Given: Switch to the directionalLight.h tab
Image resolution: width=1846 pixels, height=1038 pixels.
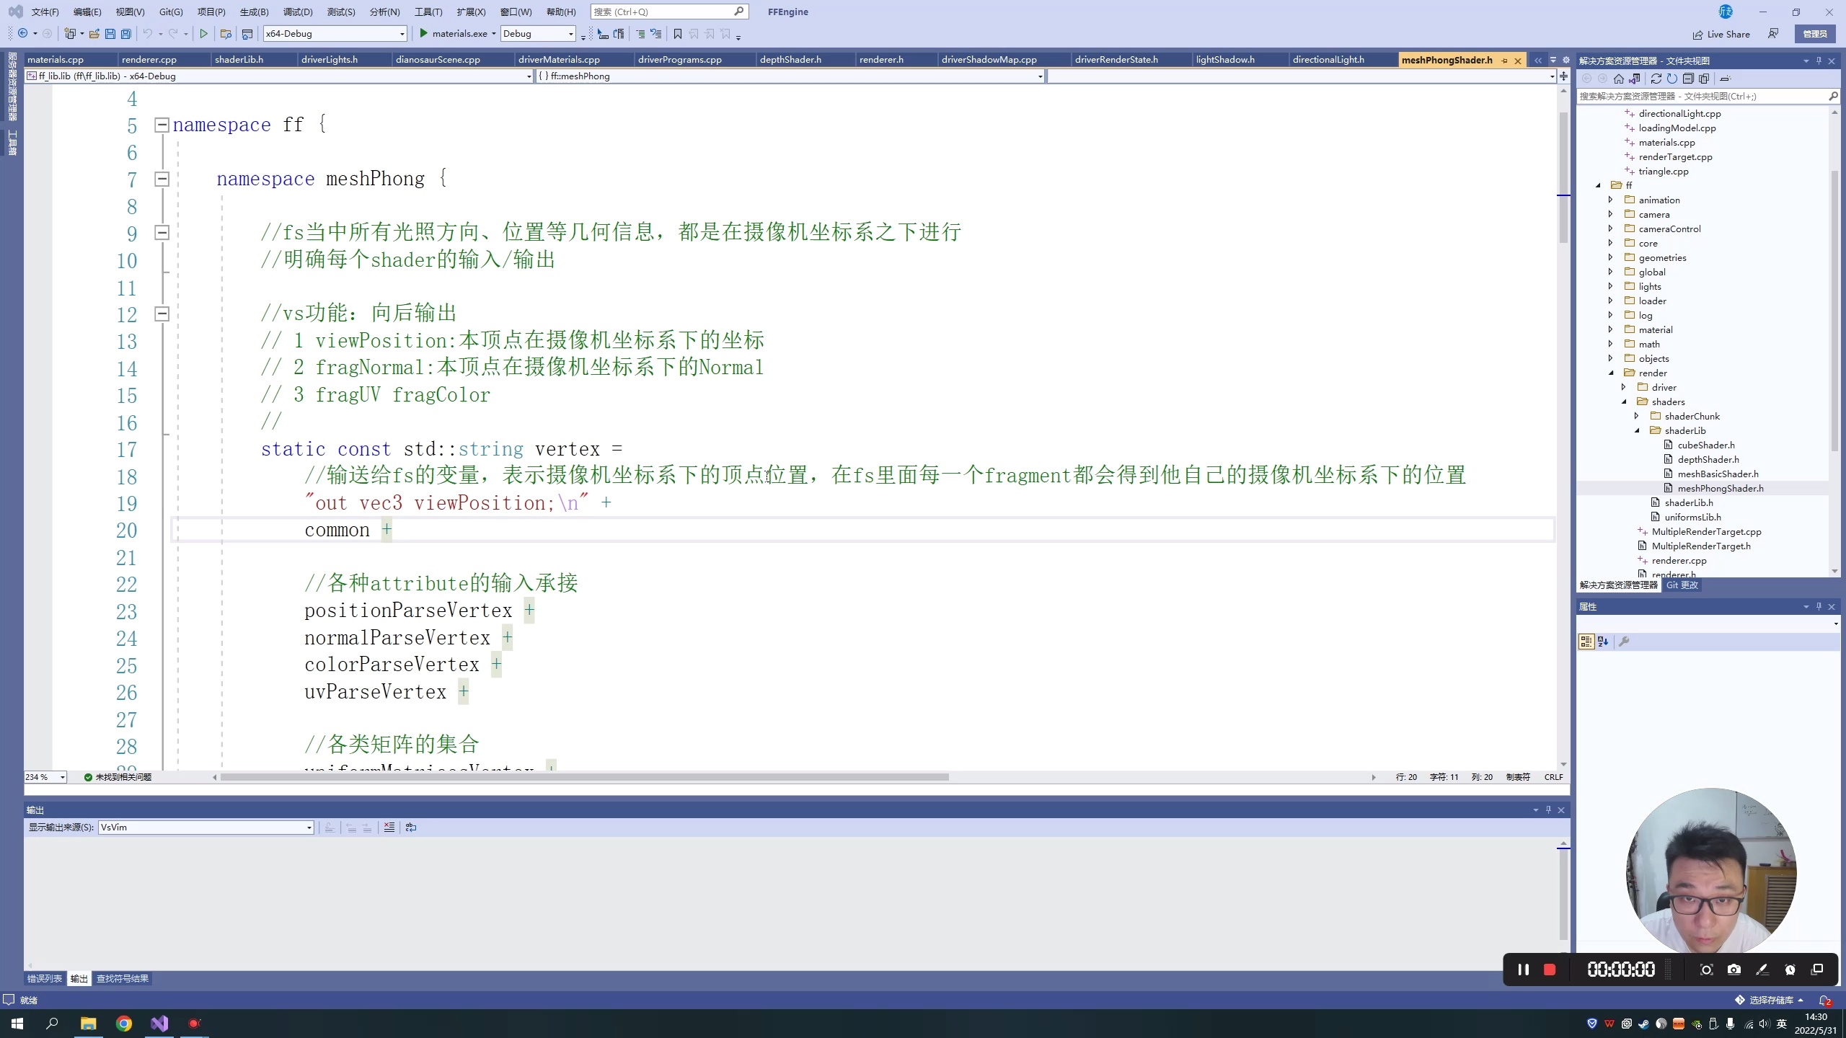Looking at the screenshot, I should pos(1328,60).
